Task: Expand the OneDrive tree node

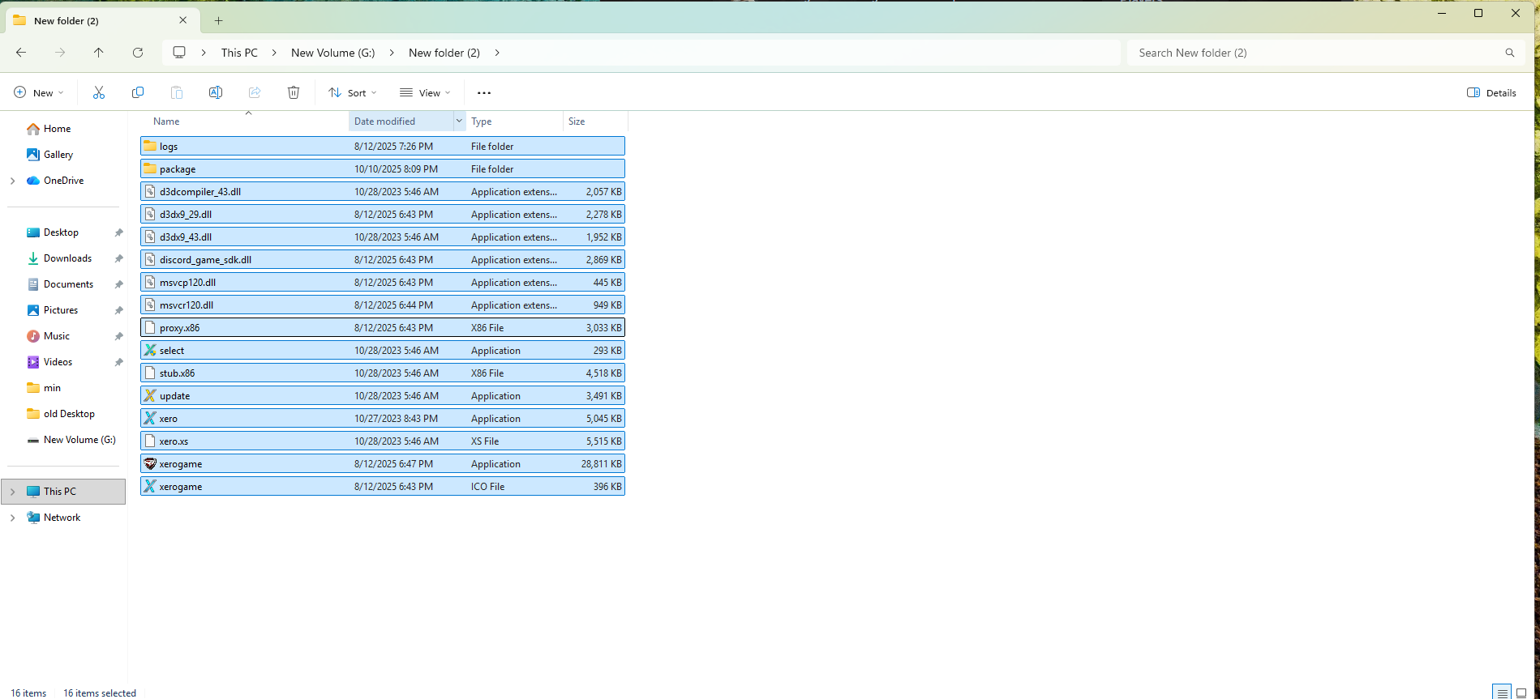Action: click(x=13, y=181)
